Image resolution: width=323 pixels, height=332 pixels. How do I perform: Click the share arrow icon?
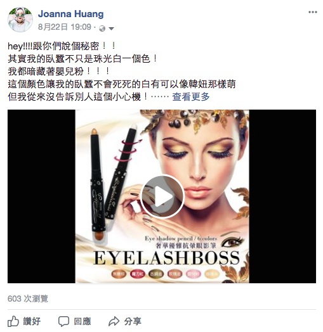pos(114,321)
